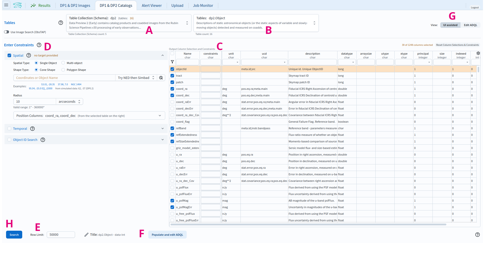The height and width of the screenshot is (258, 485).
Task: Click the Name column filter field
Action: coord(187,62)
